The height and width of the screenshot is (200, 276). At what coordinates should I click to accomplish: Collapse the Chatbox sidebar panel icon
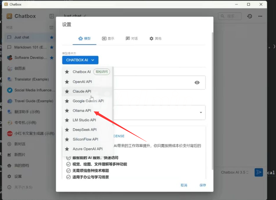52,16
